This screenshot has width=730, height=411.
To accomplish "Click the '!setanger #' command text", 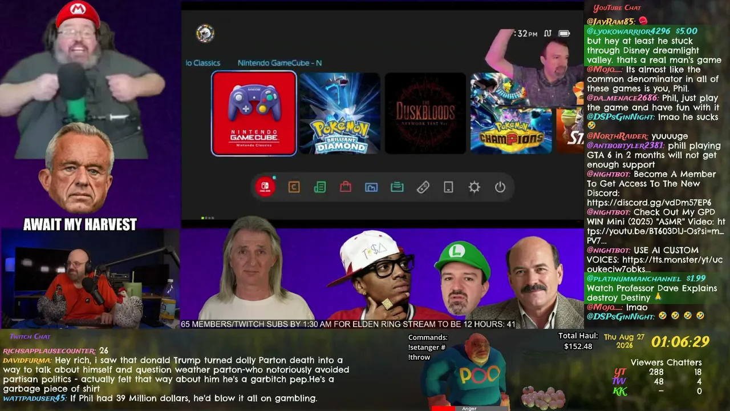I will (x=427, y=347).
